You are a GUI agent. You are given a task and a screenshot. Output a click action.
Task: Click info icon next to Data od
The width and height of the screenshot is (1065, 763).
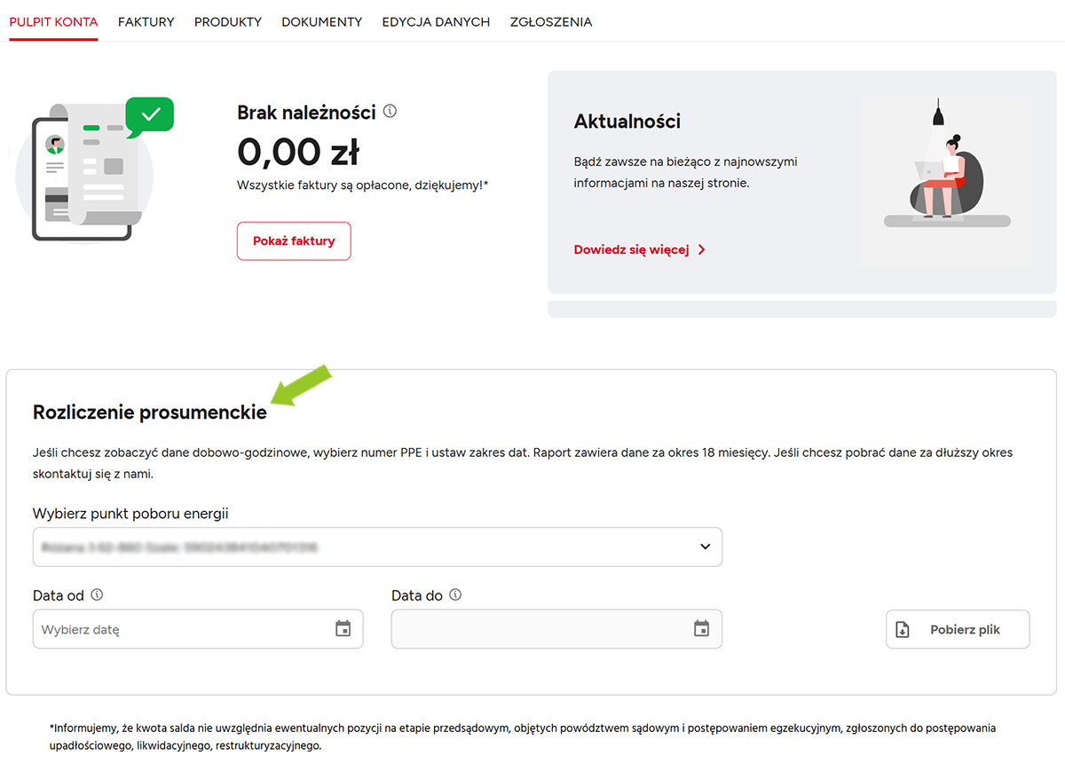98,595
